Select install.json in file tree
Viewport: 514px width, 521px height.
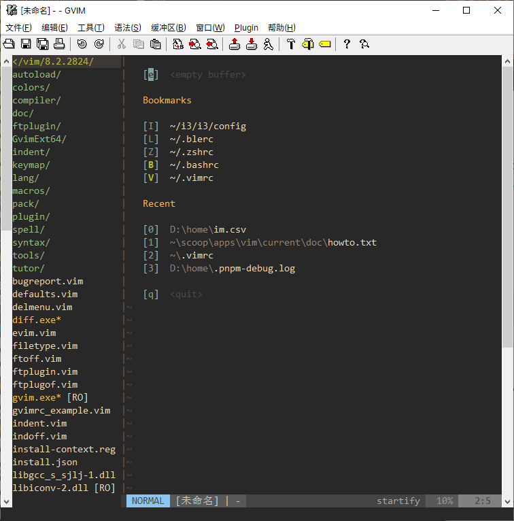click(45, 463)
